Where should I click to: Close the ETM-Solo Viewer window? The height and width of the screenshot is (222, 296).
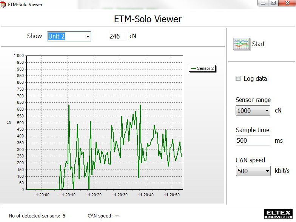click(x=287, y=3)
